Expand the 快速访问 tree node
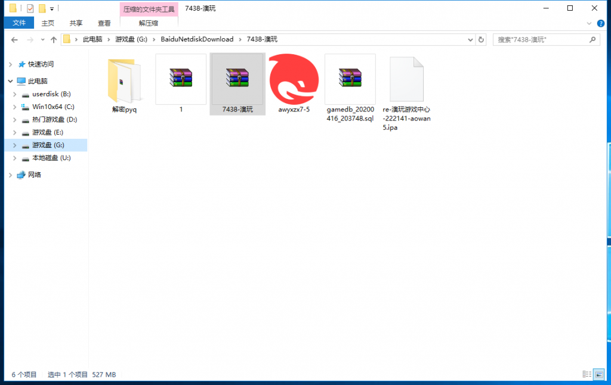The width and height of the screenshot is (611, 385). [9, 64]
